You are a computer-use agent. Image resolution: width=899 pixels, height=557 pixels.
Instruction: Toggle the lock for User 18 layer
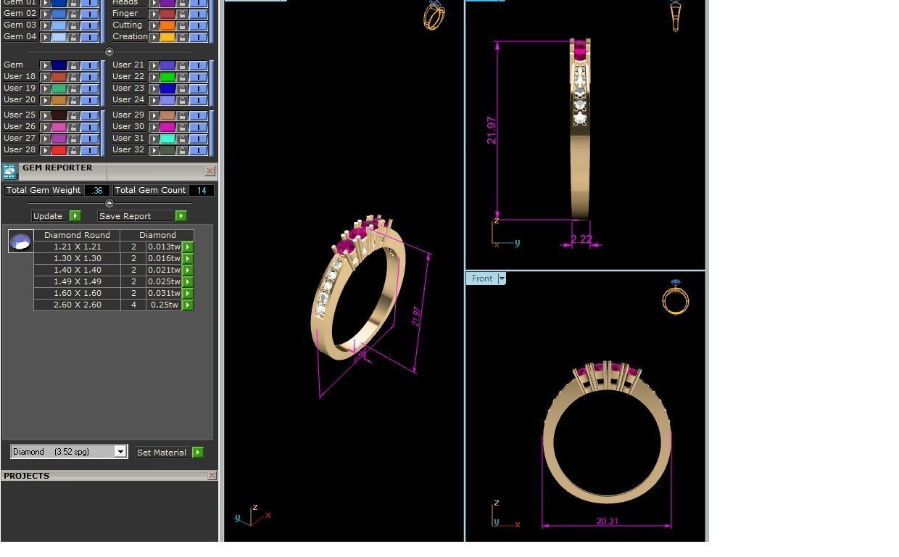tap(73, 77)
